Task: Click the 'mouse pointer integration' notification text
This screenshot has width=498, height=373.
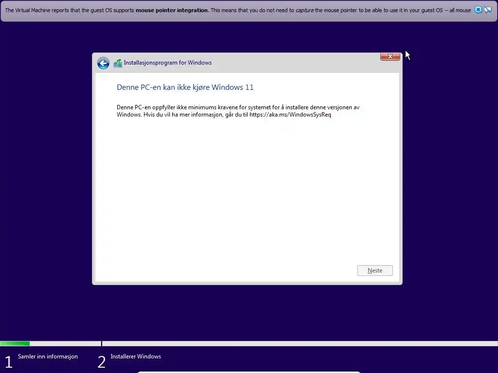Action: click(173, 10)
